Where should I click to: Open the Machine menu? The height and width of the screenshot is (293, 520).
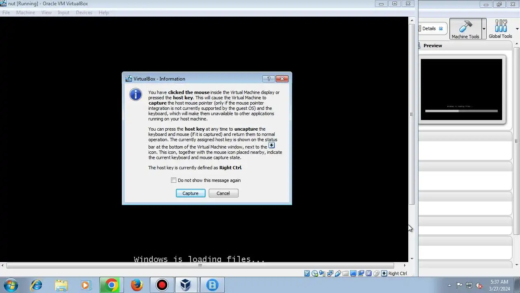pos(26,13)
